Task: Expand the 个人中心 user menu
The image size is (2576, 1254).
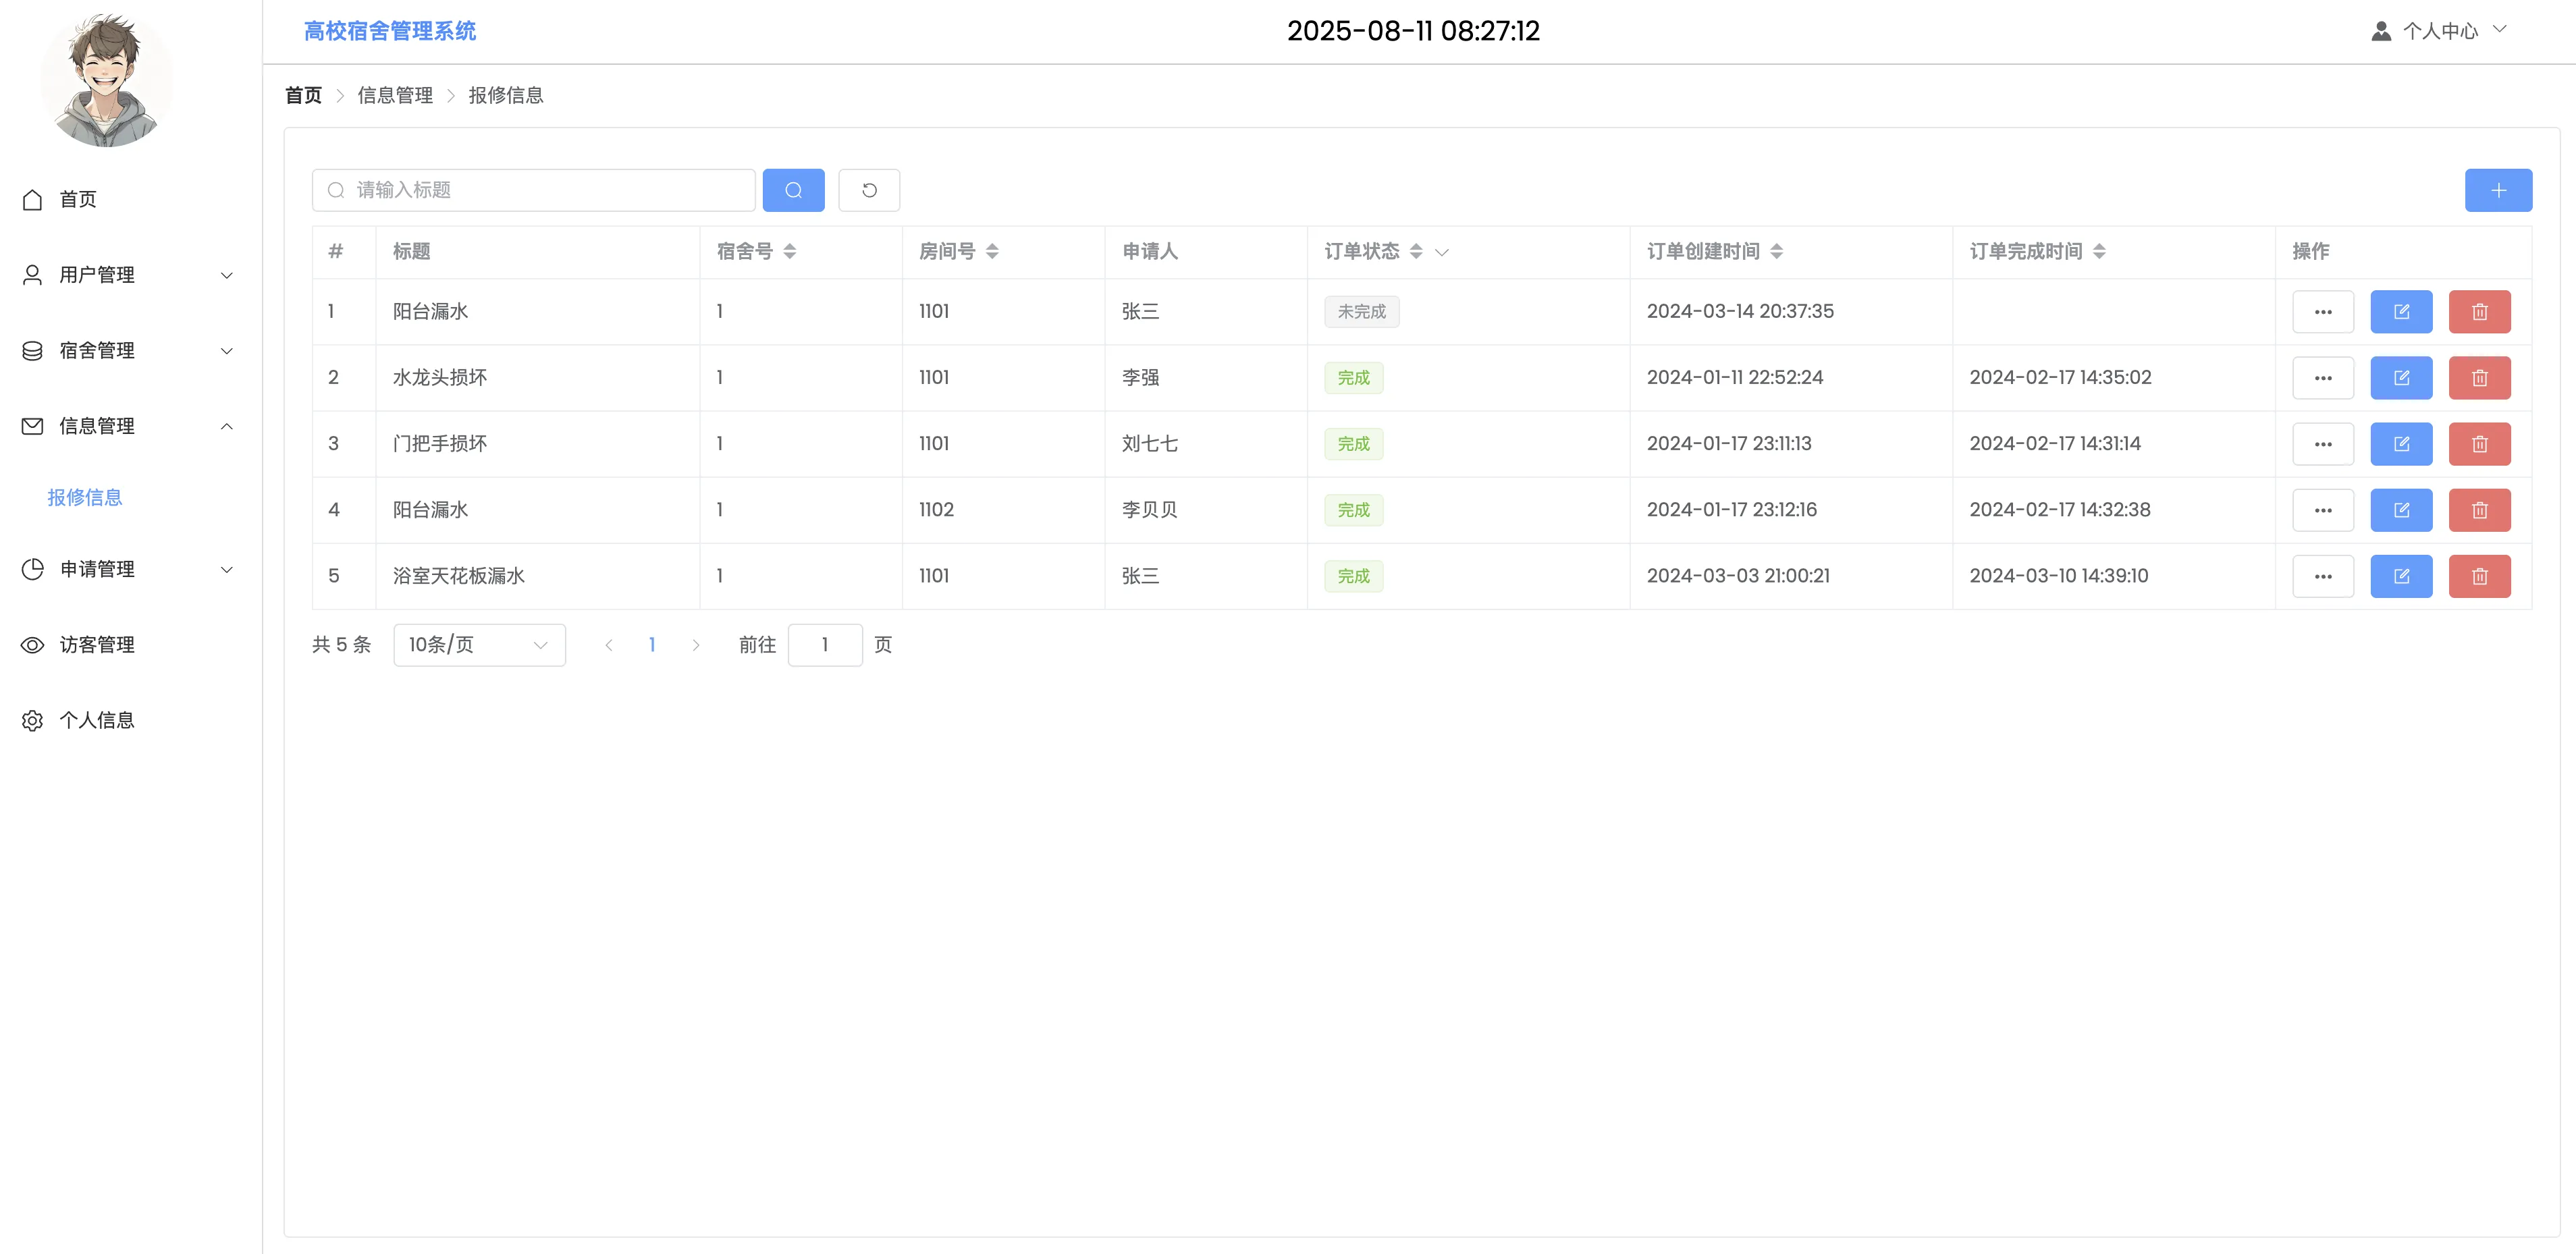Action: (2439, 31)
